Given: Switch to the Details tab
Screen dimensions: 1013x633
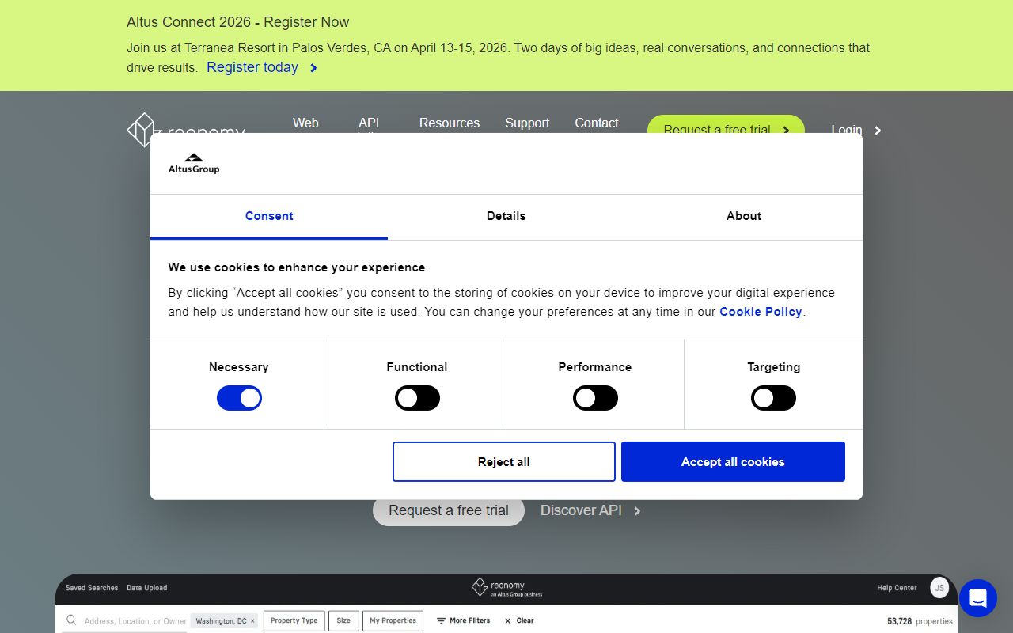Looking at the screenshot, I should tap(506, 216).
